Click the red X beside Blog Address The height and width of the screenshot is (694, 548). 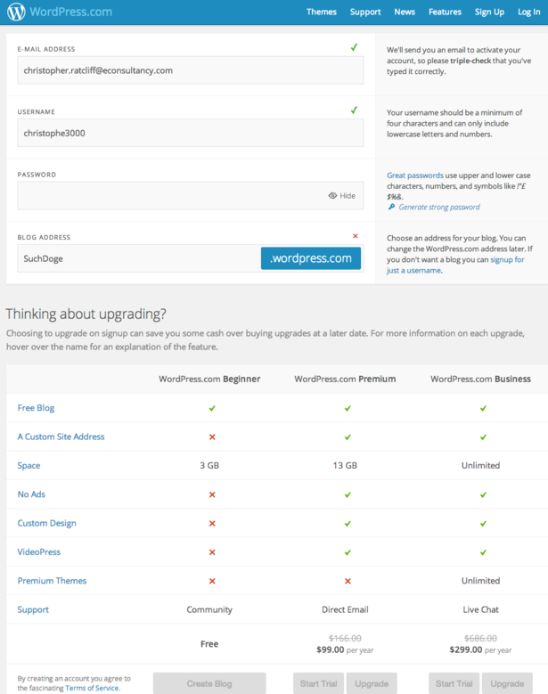(356, 236)
